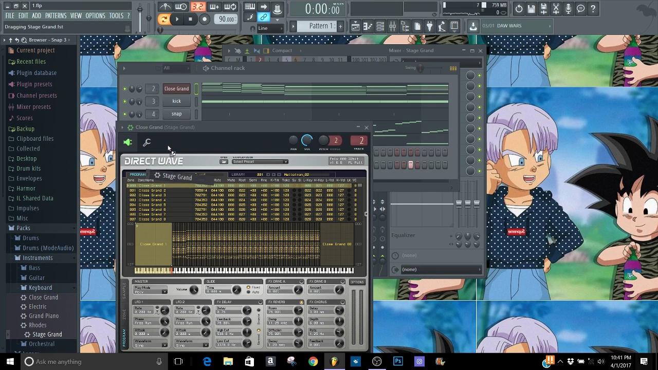Open the OPTIONS menu
The height and width of the screenshot is (370, 658).
coord(95,16)
